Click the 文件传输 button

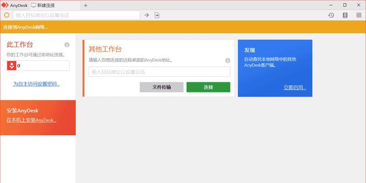pos(161,87)
